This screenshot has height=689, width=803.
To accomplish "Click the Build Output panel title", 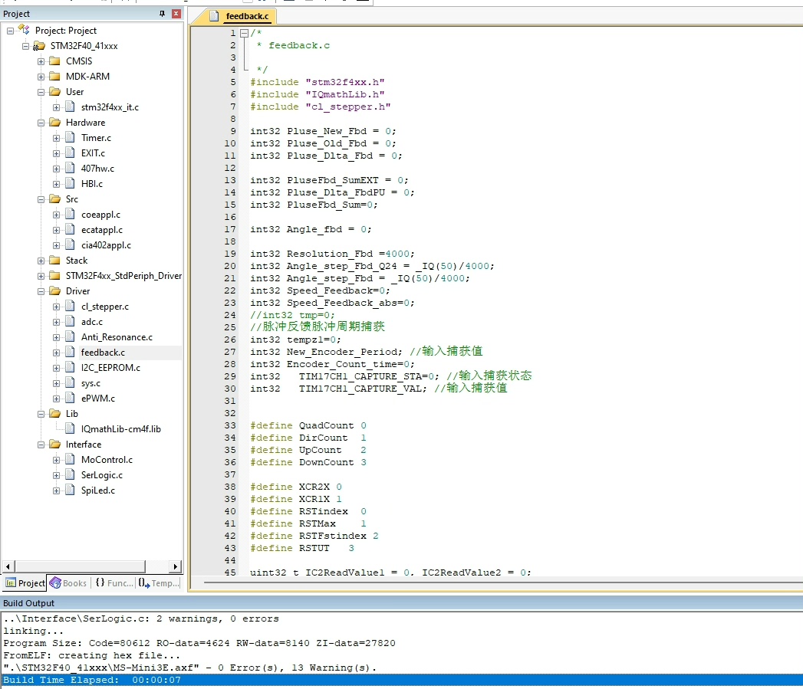I will tap(28, 603).
